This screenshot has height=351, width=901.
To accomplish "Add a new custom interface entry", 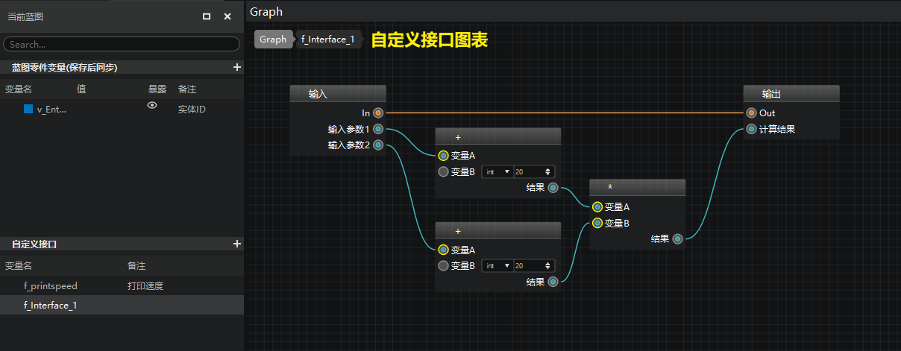I will [237, 244].
